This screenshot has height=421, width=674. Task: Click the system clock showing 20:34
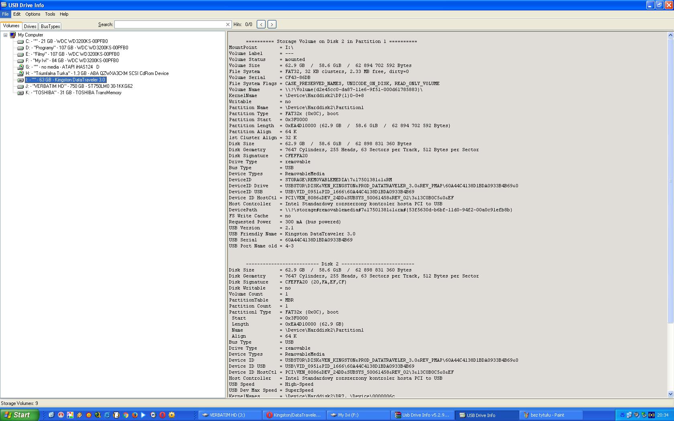tap(663, 415)
